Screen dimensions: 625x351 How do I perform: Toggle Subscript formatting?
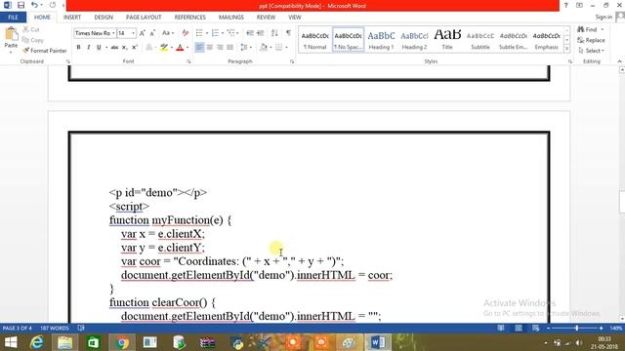(124, 48)
